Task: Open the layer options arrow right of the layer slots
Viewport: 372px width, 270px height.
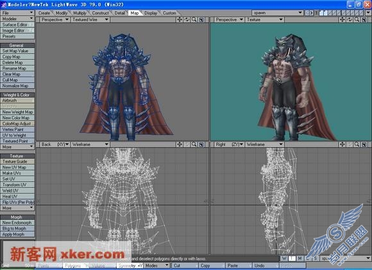Action: pos(368,13)
